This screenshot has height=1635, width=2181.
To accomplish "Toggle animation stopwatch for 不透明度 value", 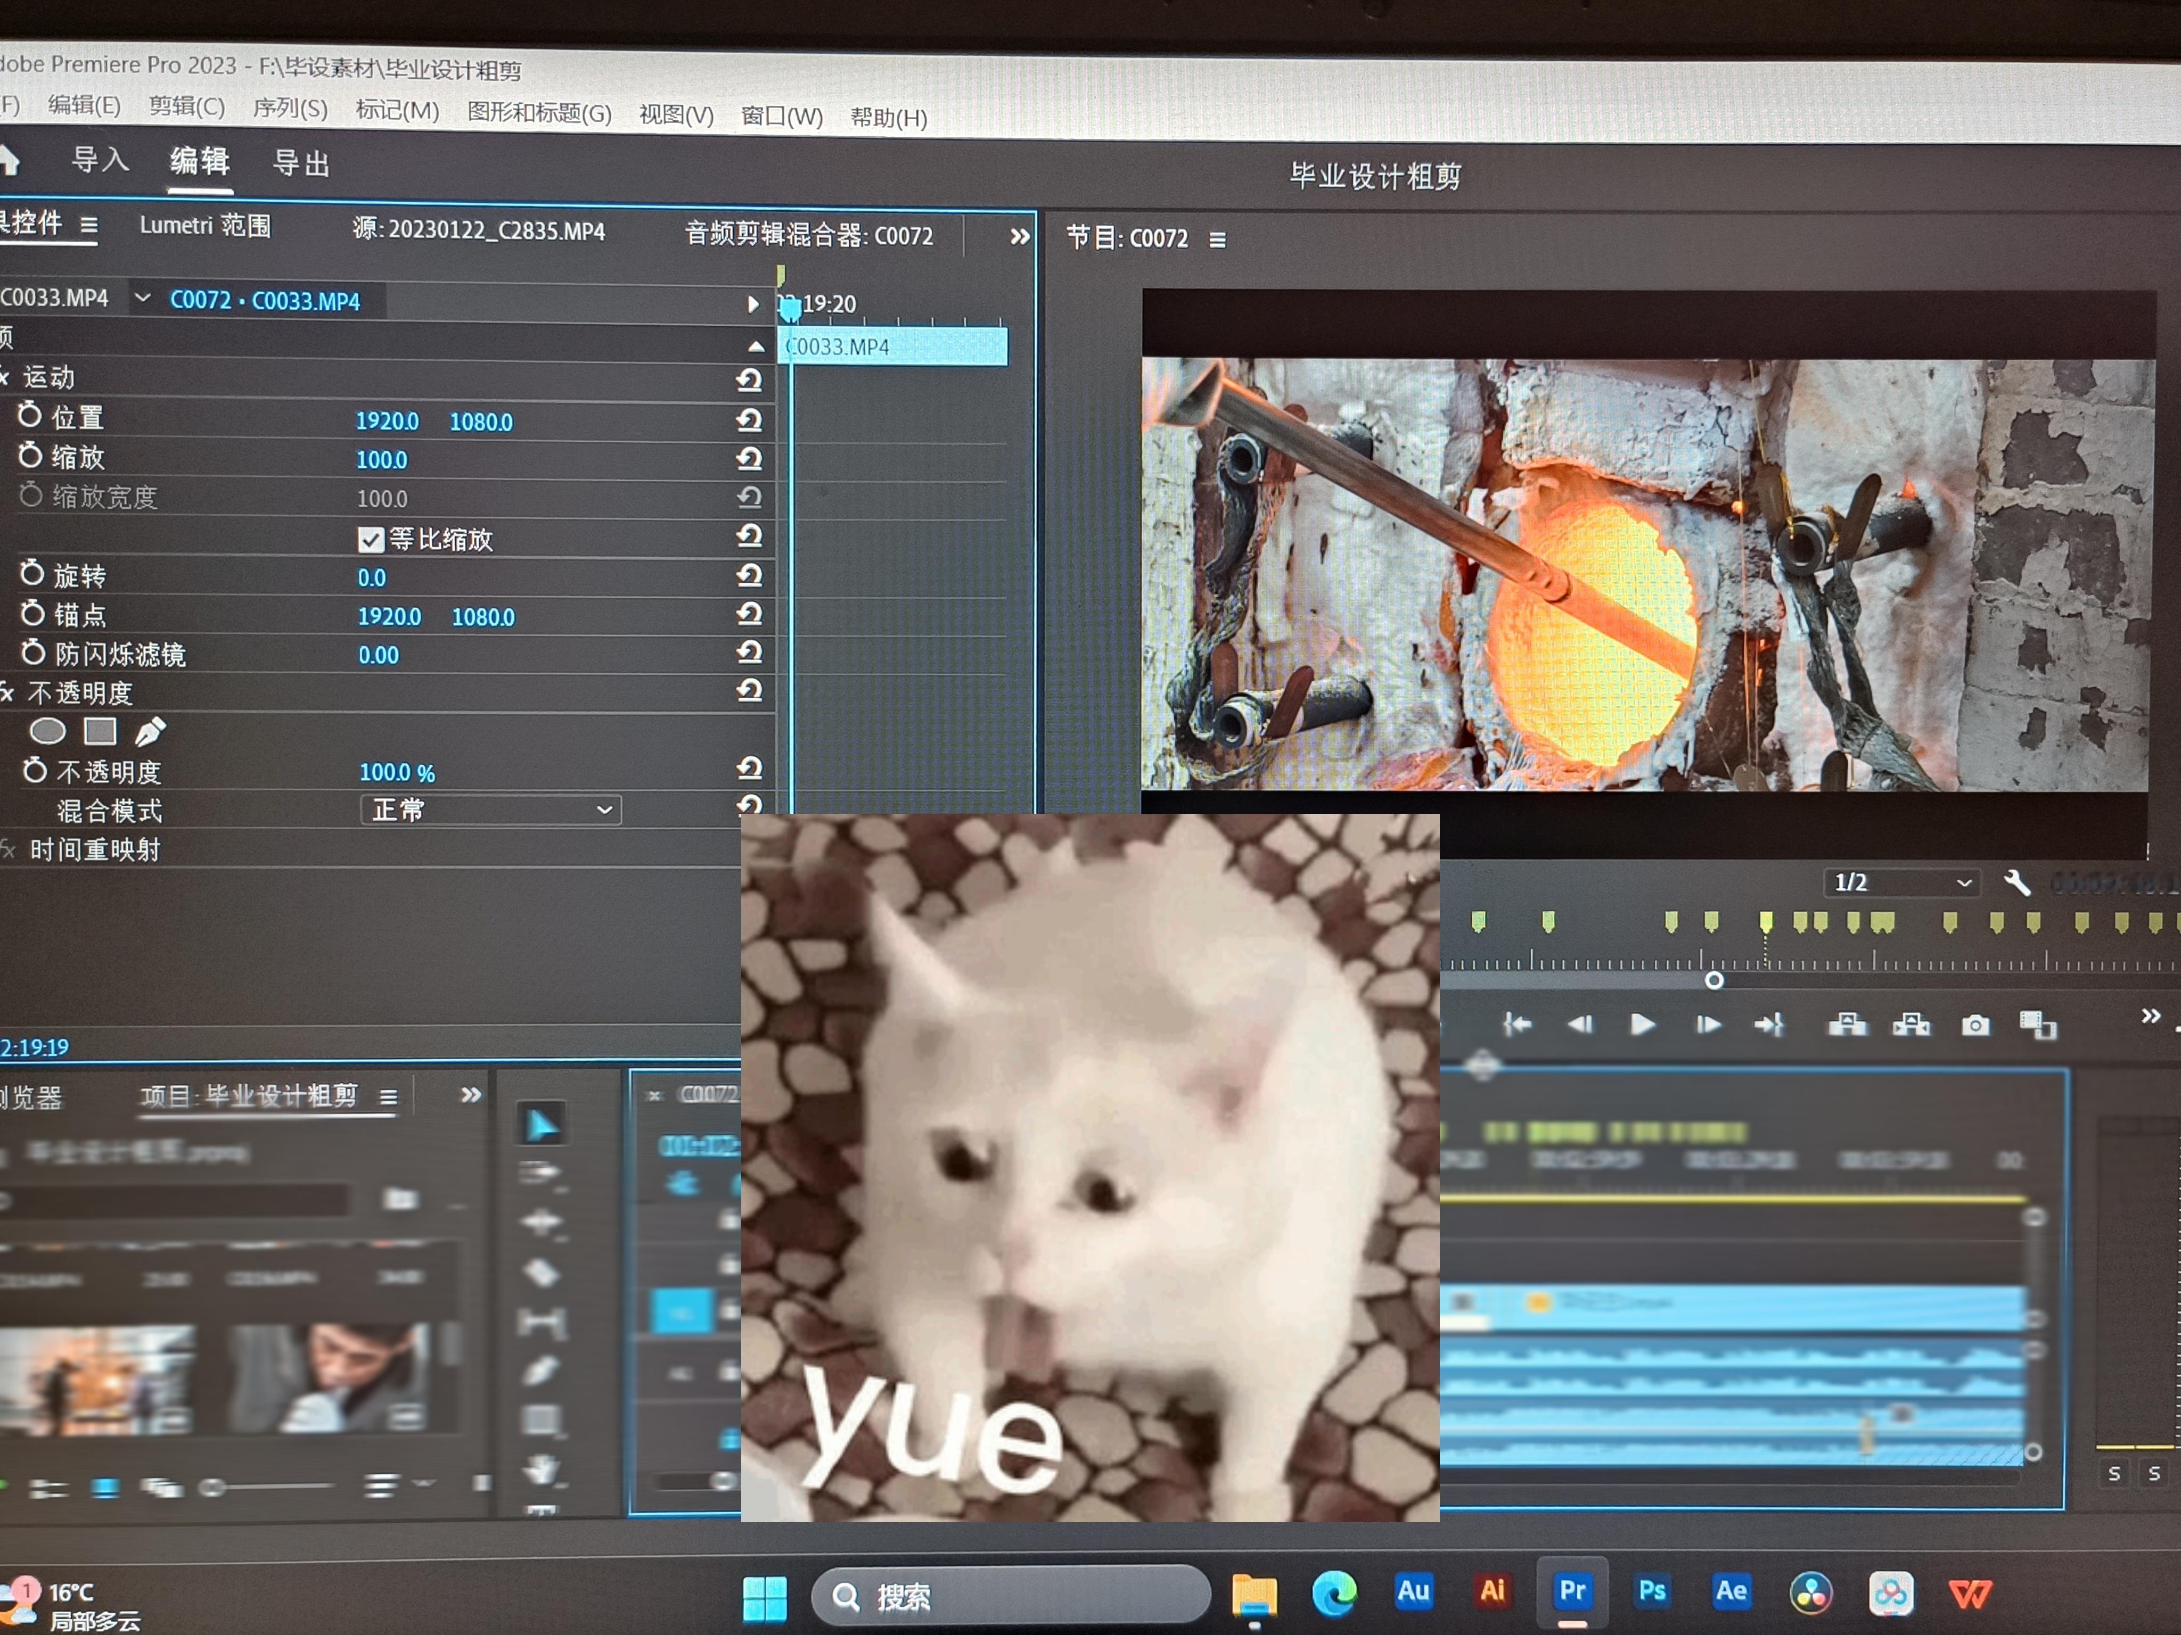I will click(35, 770).
